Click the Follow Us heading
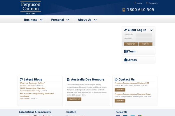The image size is (175, 116). [121, 112]
